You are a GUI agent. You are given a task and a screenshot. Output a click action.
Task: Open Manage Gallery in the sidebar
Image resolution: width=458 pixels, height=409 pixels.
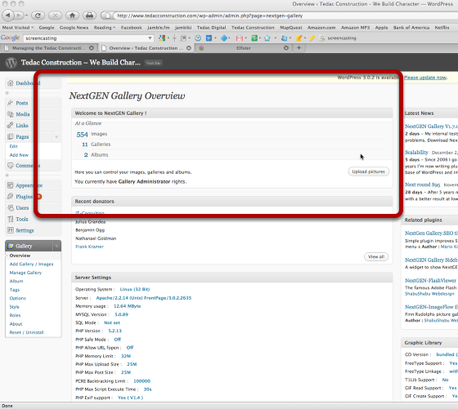(x=25, y=273)
